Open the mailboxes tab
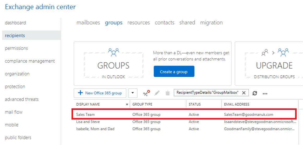 coord(88,23)
